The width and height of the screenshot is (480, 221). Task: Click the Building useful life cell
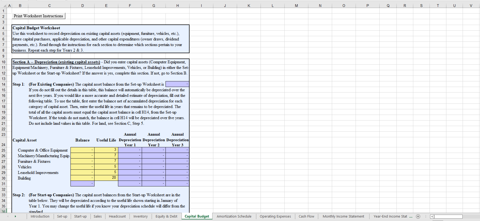click(x=106, y=178)
